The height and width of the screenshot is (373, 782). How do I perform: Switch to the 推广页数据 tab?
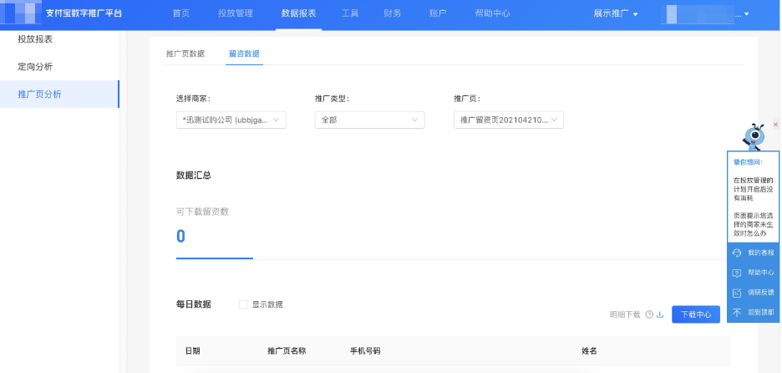pyautogui.click(x=185, y=54)
